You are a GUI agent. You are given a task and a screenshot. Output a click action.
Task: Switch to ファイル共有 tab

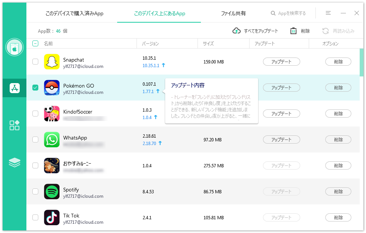click(233, 13)
